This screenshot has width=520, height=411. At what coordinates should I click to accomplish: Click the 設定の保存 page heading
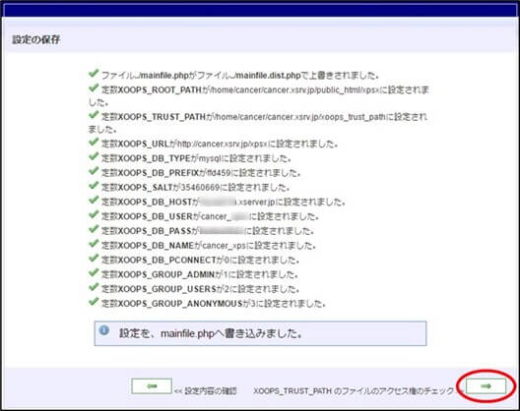pos(36,39)
